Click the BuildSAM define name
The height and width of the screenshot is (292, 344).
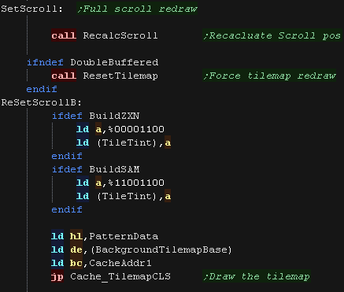(114, 169)
